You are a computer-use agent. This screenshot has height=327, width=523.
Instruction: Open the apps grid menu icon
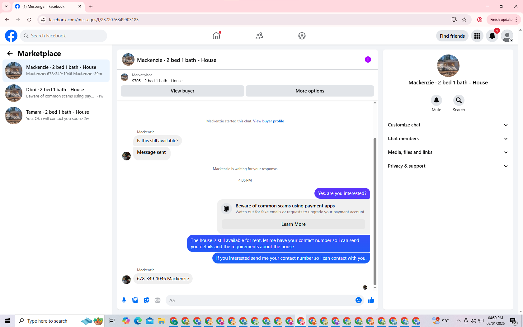tap(477, 36)
